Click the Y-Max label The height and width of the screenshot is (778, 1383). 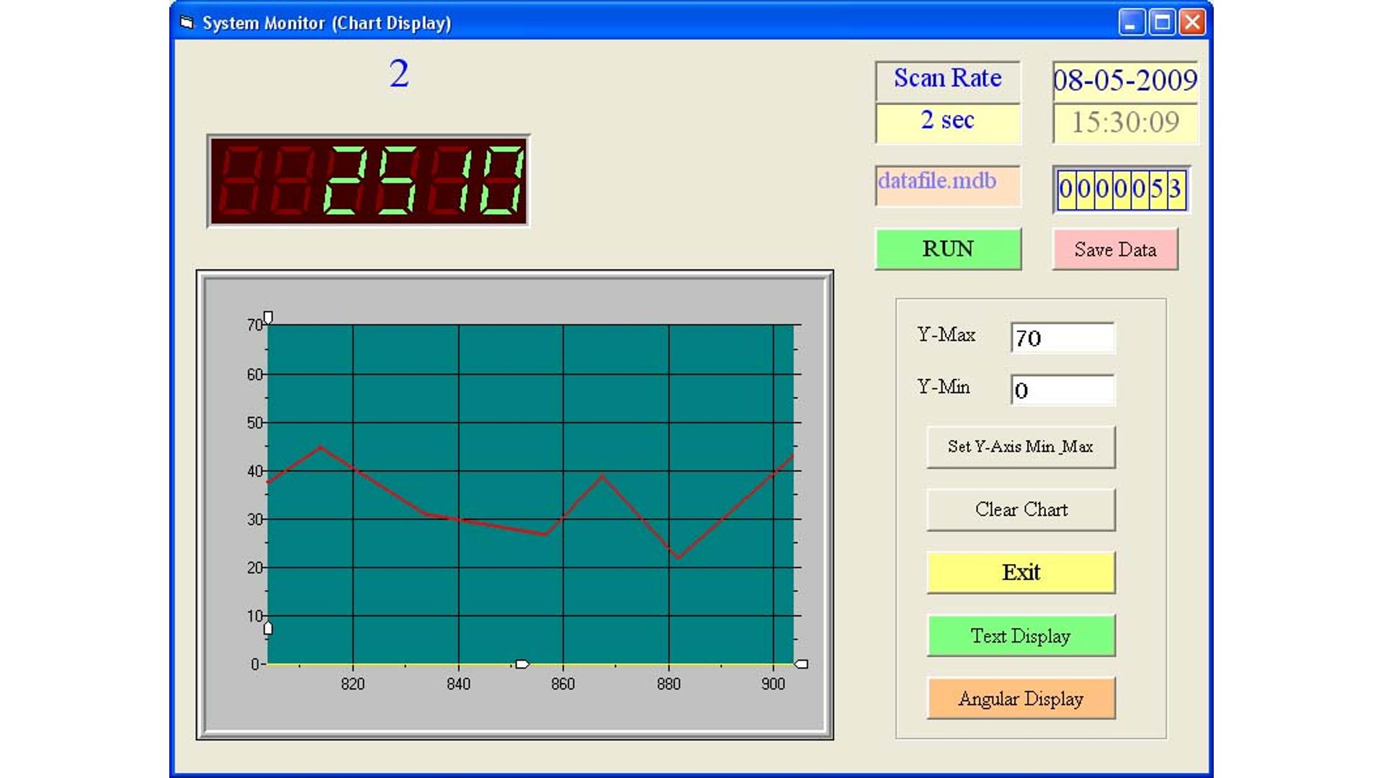[946, 335]
